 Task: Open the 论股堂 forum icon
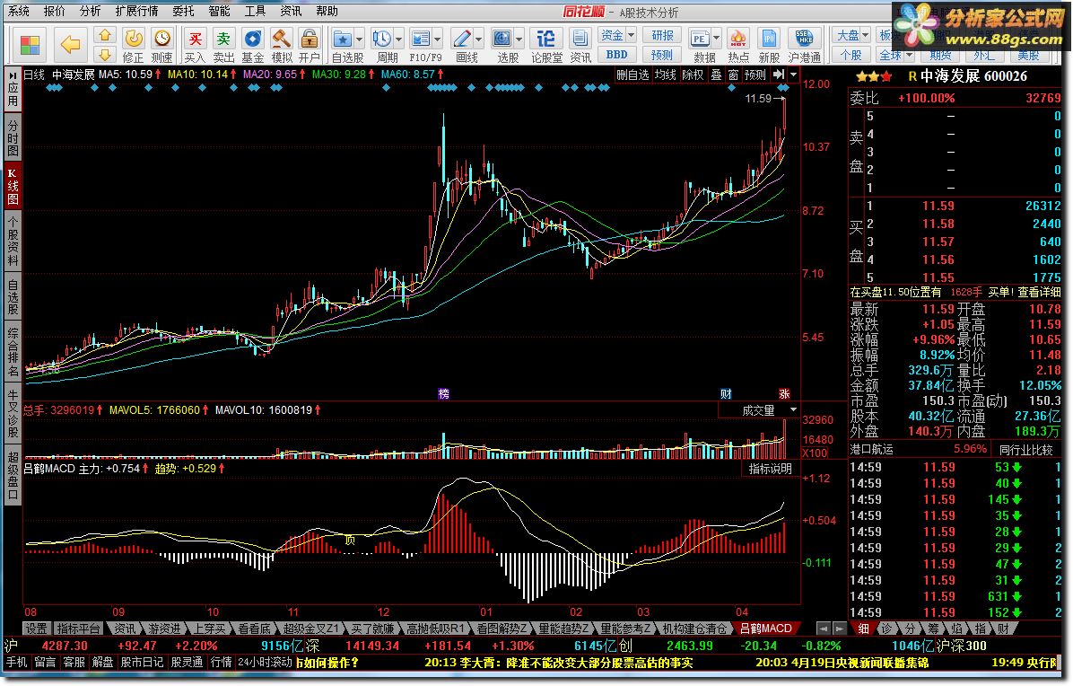click(x=546, y=39)
